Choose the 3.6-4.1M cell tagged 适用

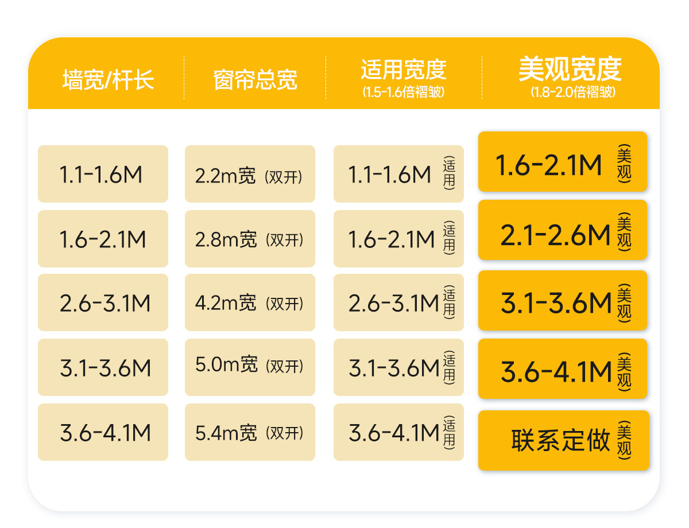[x=398, y=432]
